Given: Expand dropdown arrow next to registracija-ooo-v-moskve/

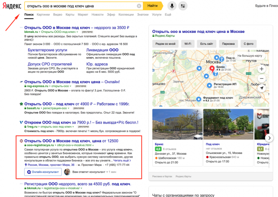Looking at the screenshot, I should [81, 188].
